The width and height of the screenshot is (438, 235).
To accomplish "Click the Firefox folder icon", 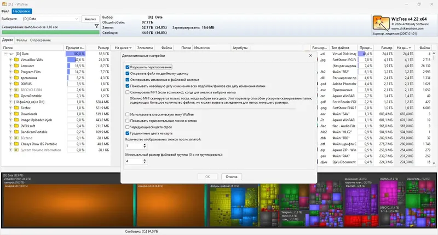I will pyautogui.click(x=16, y=108).
